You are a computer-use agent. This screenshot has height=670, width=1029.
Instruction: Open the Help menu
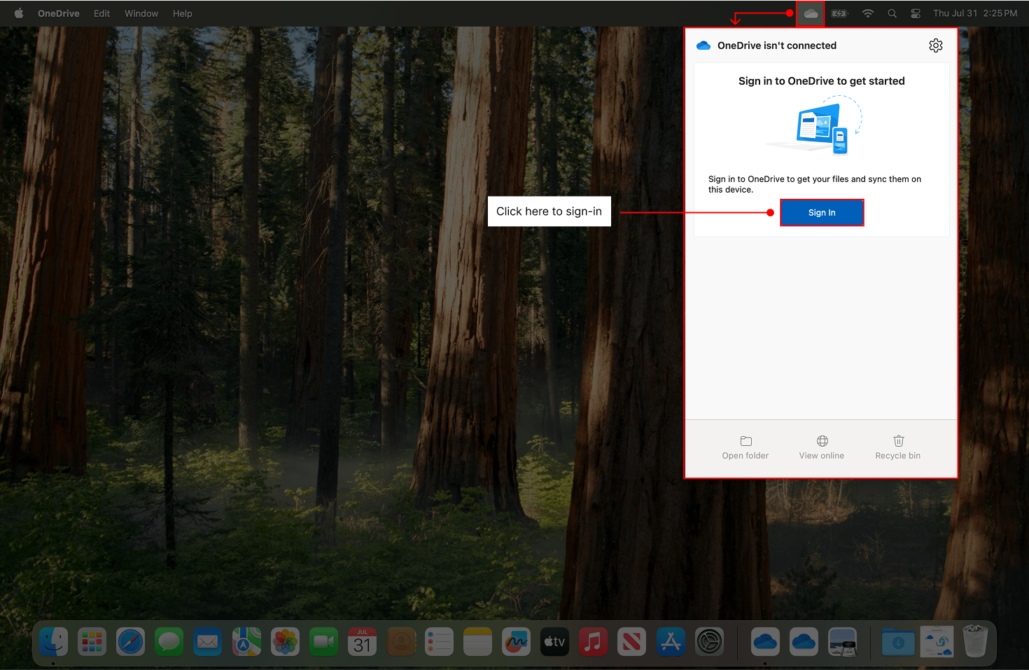[182, 13]
